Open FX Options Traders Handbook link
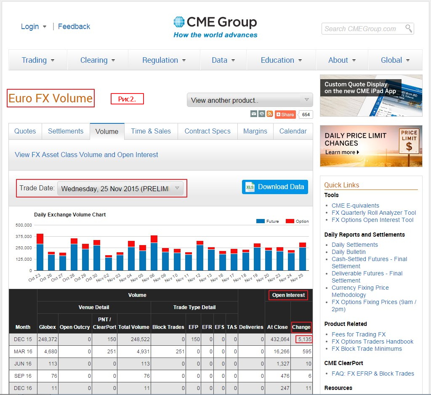 (372, 342)
